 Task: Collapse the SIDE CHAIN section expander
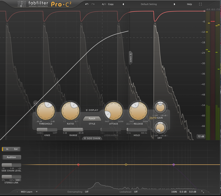pyautogui.click(x=92, y=138)
